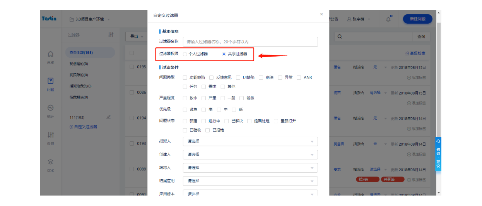The width and height of the screenshot is (482, 206).
Task: Check the 崩溃 checkbox
Action: pyautogui.click(x=261, y=77)
